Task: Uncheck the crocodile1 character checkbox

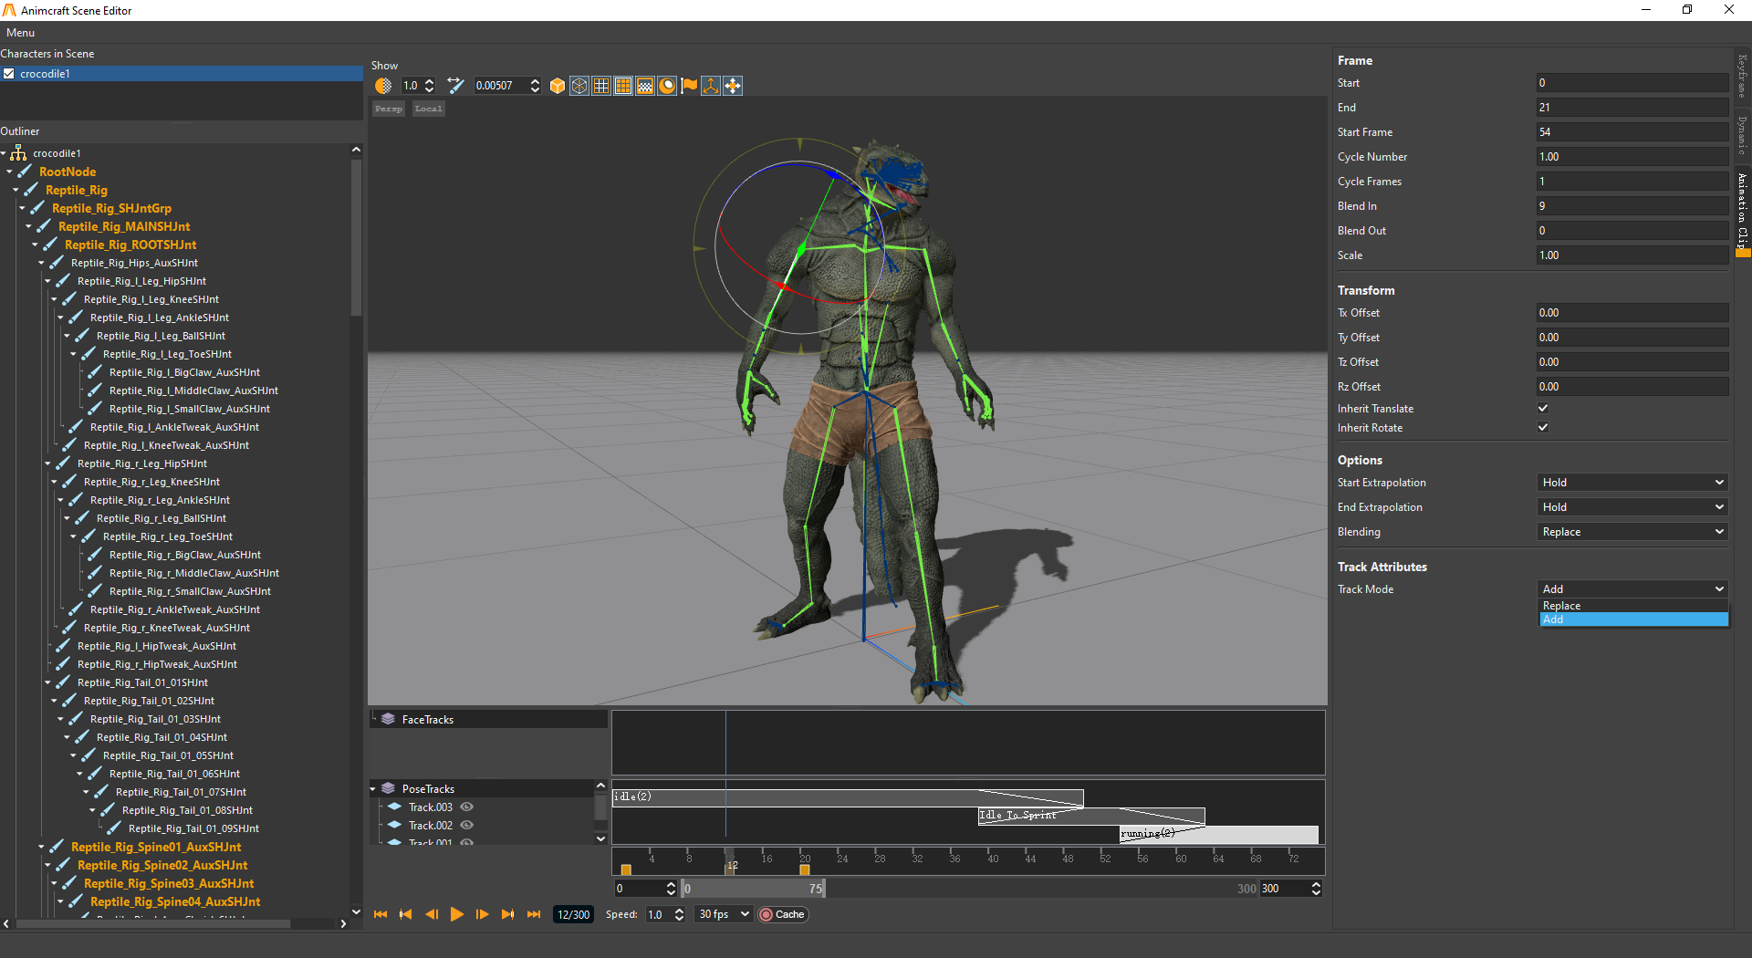Action: pyautogui.click(x=9, y=74)
